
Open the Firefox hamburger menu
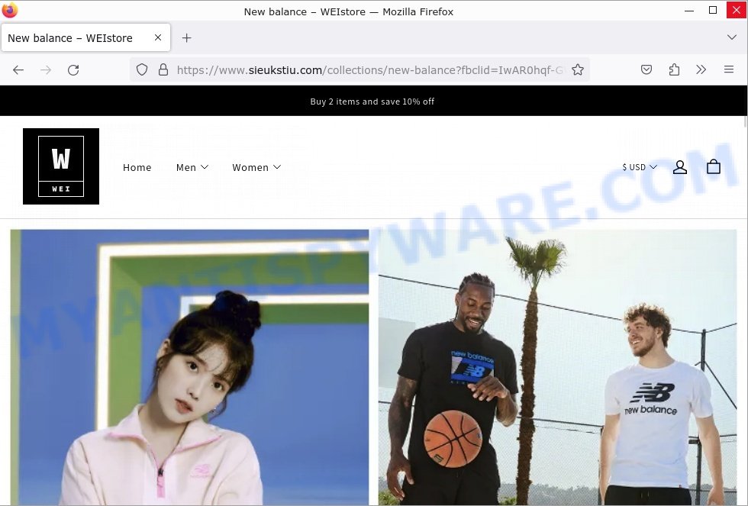[x=729, y=69]
